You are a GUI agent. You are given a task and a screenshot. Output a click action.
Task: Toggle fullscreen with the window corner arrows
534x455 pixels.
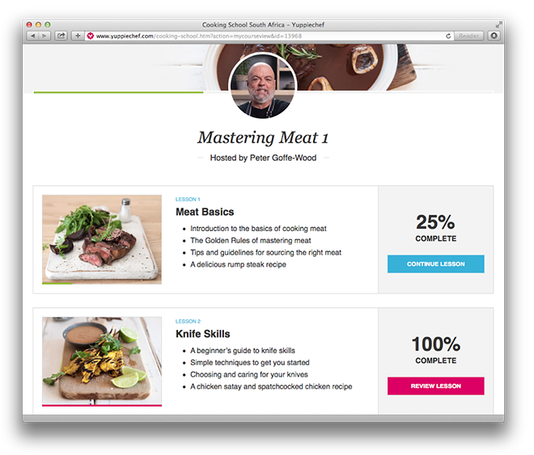click(498, 24)
